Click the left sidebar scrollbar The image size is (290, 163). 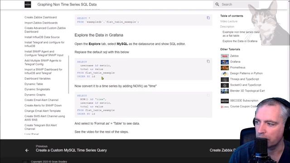pyautogui.click(x=68, y=75)
